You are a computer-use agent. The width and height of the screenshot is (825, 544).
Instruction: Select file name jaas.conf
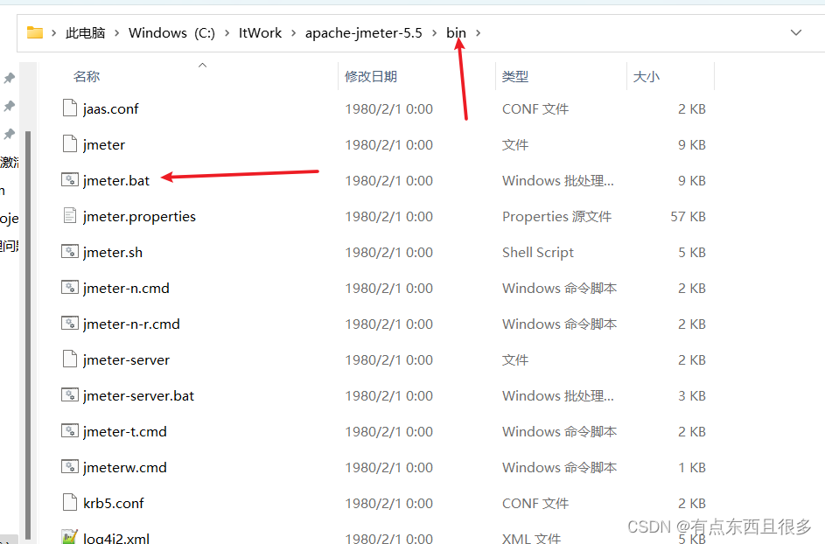[110, 109]
